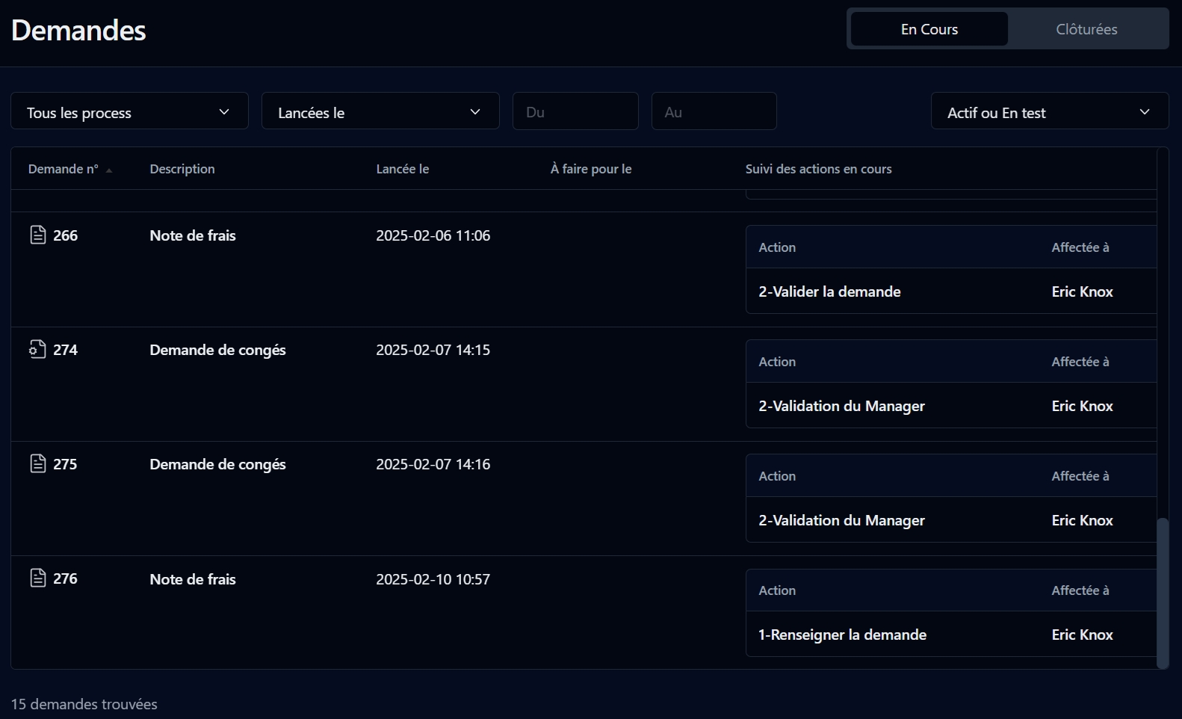
Task: Open 1-Renseigner la demande for request 276
Action: 842,635
